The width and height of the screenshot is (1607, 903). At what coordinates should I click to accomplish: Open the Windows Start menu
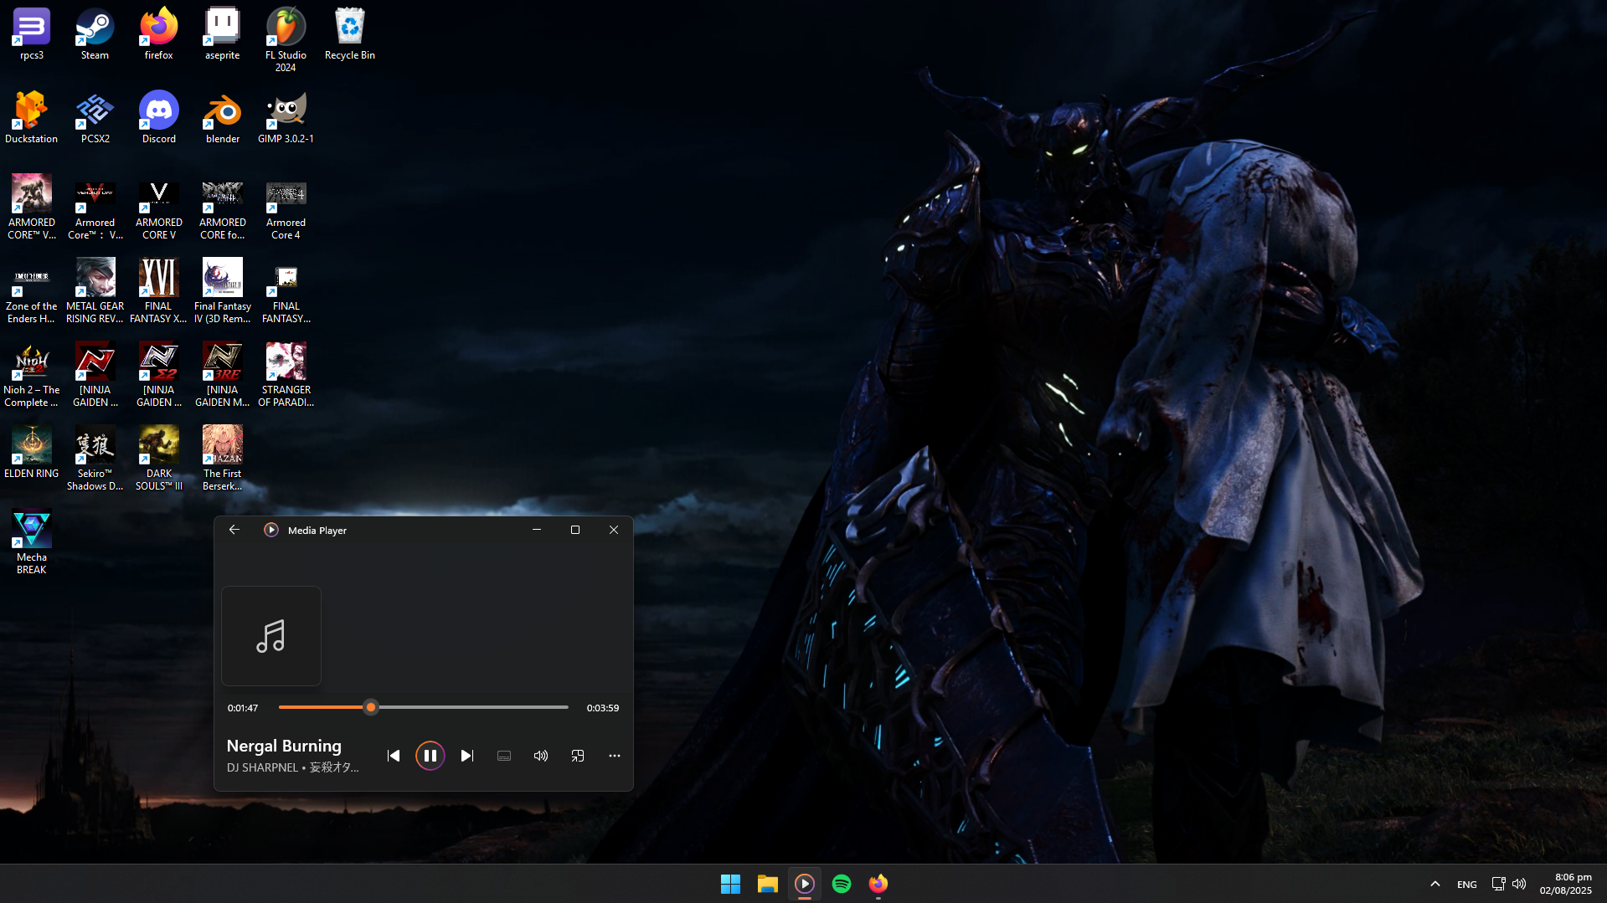(x=730, y=884)
